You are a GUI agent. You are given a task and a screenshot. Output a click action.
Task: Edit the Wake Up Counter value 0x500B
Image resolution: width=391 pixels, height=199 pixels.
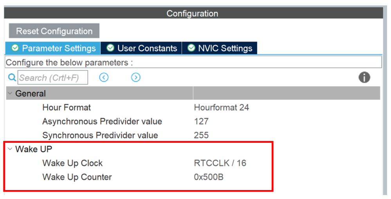[x=209, y=177]
